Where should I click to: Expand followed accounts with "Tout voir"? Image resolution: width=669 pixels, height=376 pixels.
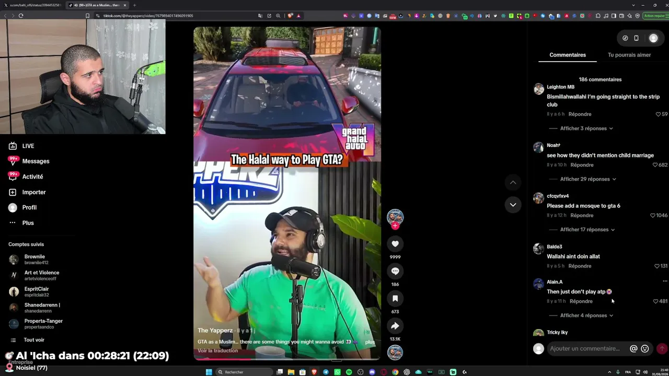pyautogui.click(x=34, y=340)
